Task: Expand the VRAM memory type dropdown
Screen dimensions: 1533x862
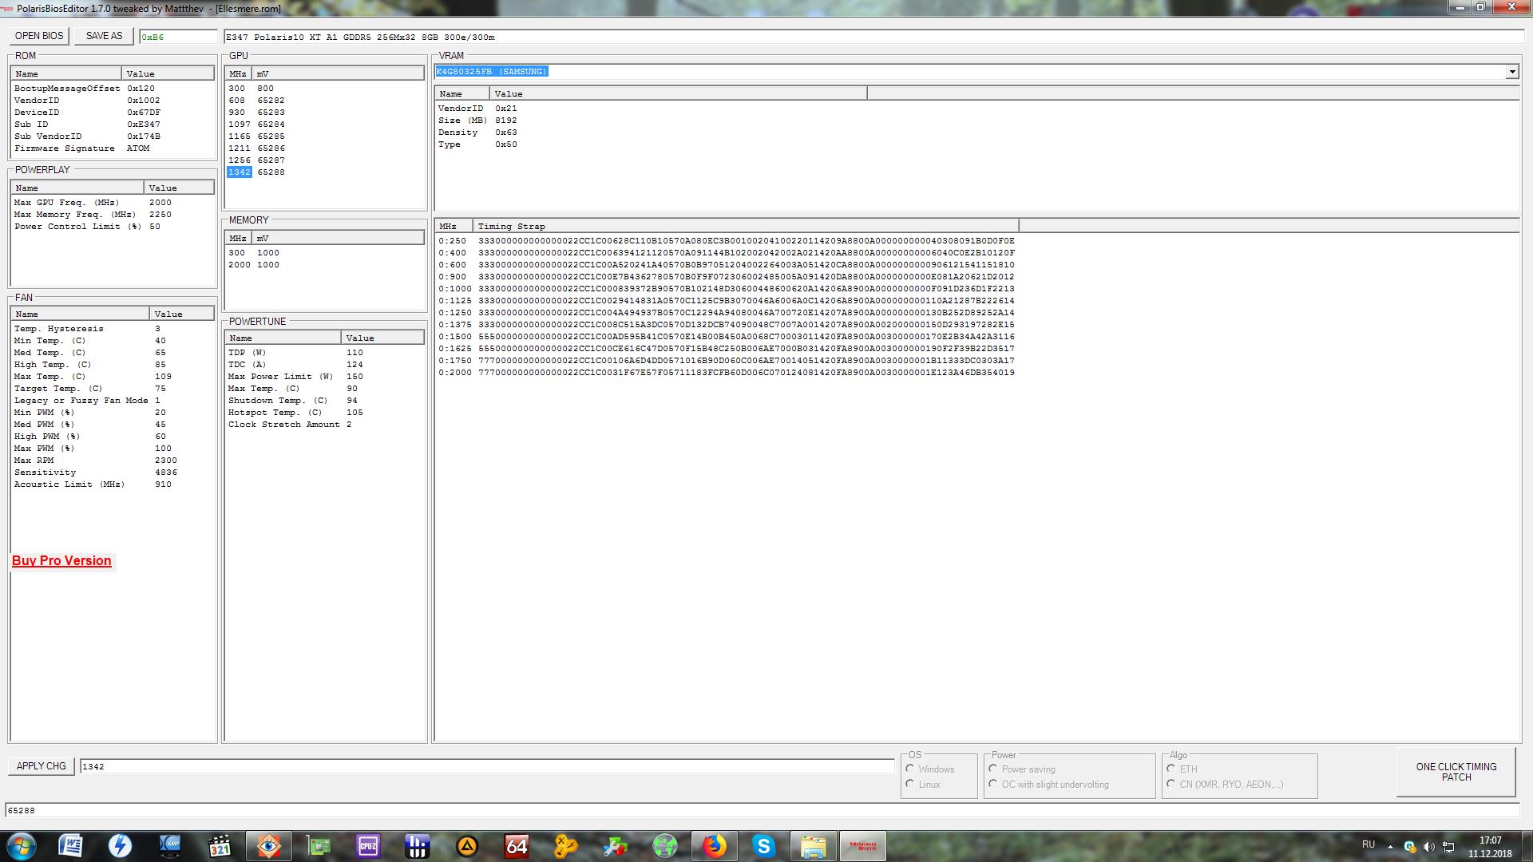Action: (1511, 72)
